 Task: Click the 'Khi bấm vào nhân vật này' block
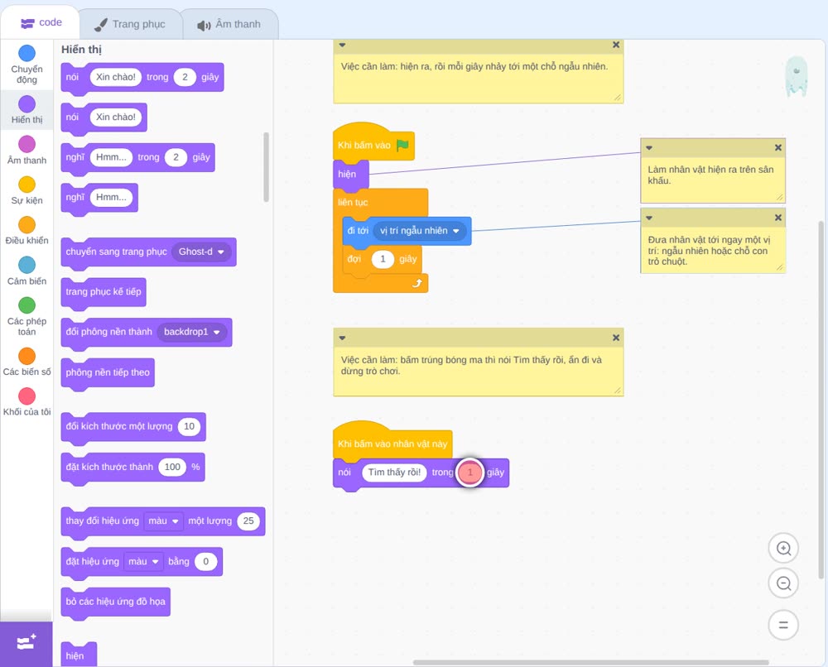point(392,442)
